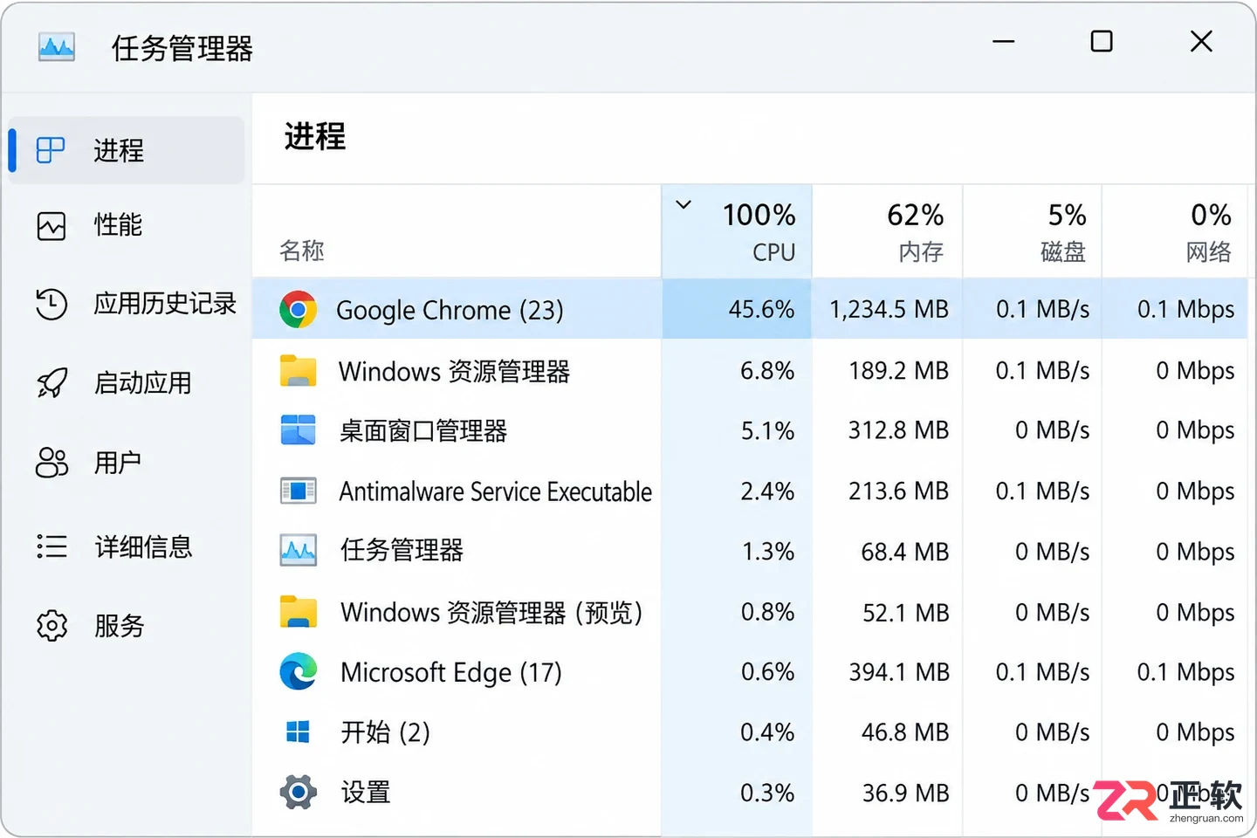Image resolution: width=1257 pixels, height=838 pixels.
Task: Click the 312.8 MB memory value
Action: pos(898,430)
